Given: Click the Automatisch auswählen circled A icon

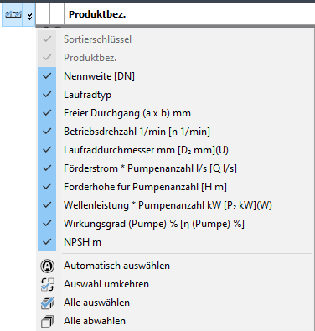Looking at the screenshot, I should [x=47, y=266].
